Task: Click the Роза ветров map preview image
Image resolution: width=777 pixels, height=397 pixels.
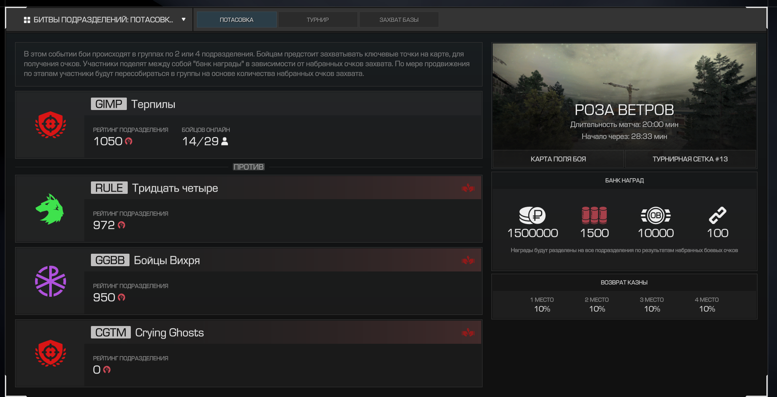Action: point(624,80)
